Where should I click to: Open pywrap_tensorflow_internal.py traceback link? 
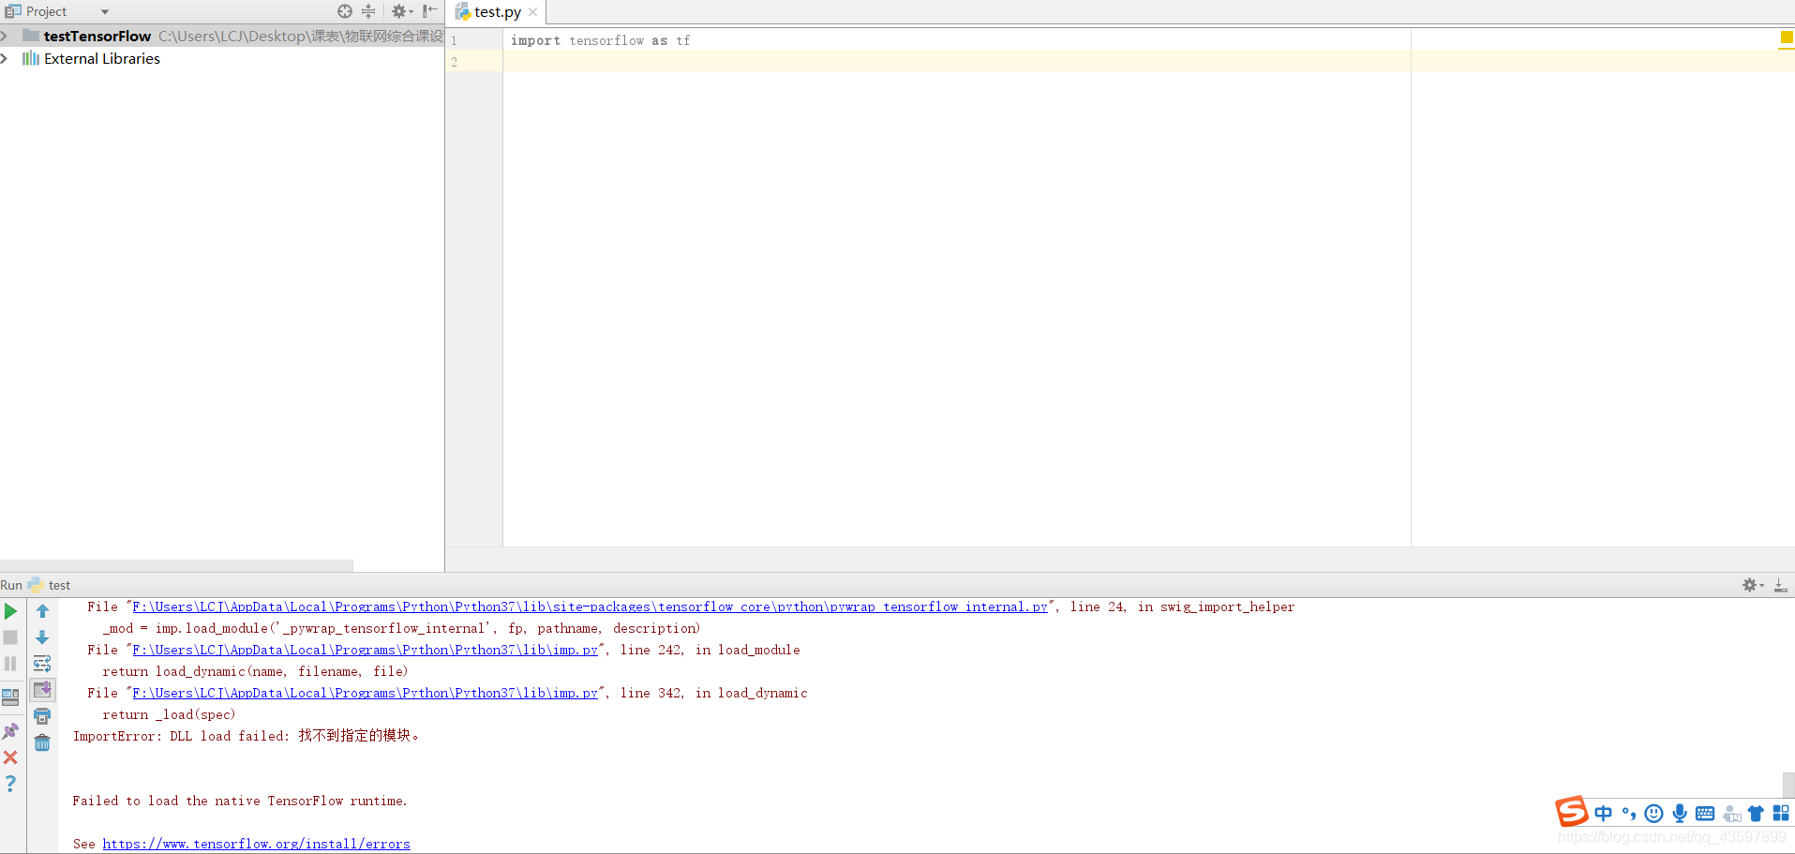pos(590,607)
